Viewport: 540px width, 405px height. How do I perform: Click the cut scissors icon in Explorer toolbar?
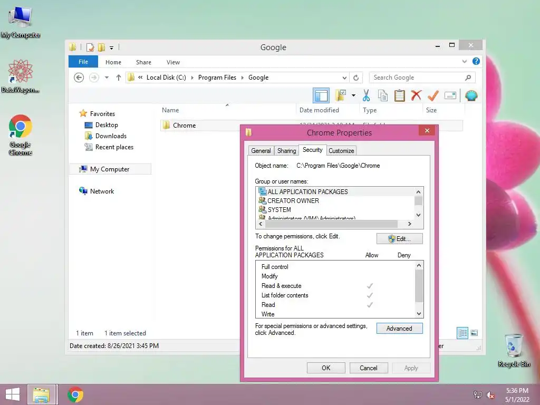click(x=366, y=95)
